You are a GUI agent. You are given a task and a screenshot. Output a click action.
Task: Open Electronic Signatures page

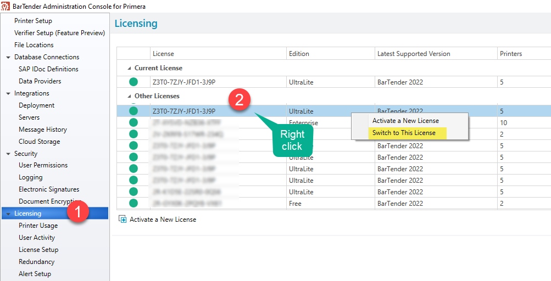[x=49, y=189]
